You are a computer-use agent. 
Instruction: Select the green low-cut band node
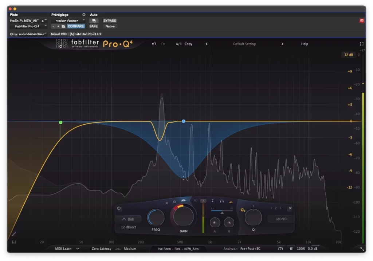[x=61, y=122]
